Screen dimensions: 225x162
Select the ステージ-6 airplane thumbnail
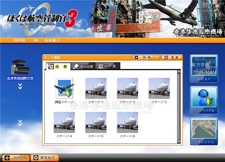tap(127, 122)
